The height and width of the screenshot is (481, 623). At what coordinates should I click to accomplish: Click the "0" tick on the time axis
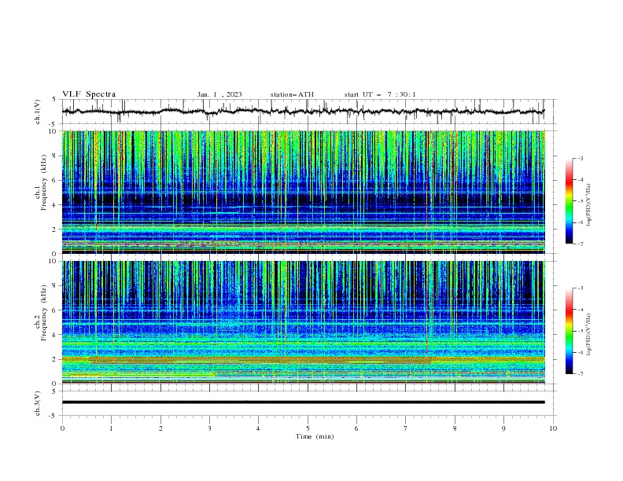point(62,428)
